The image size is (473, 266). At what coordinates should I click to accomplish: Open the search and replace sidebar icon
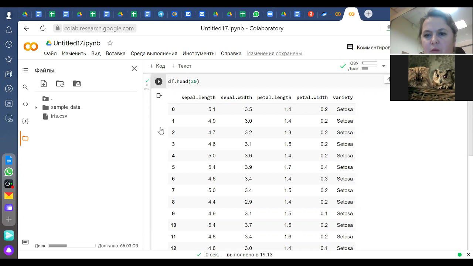tap(25, 87)
